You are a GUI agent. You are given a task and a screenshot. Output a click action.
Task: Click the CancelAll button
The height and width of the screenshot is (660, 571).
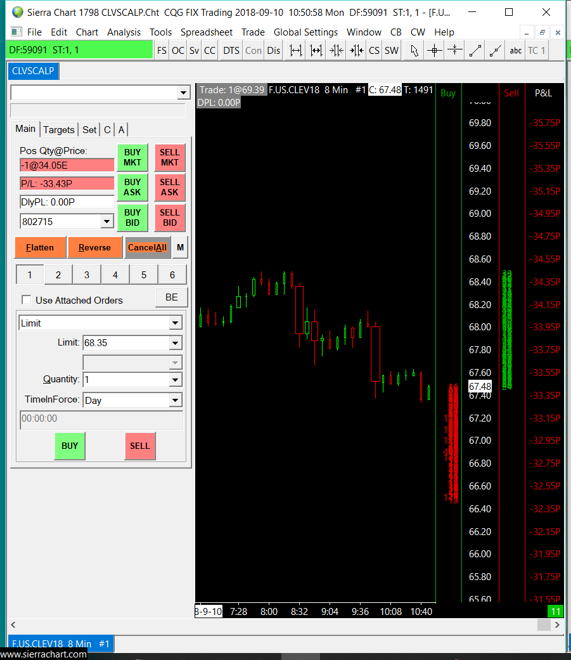(x=147, y=247)
